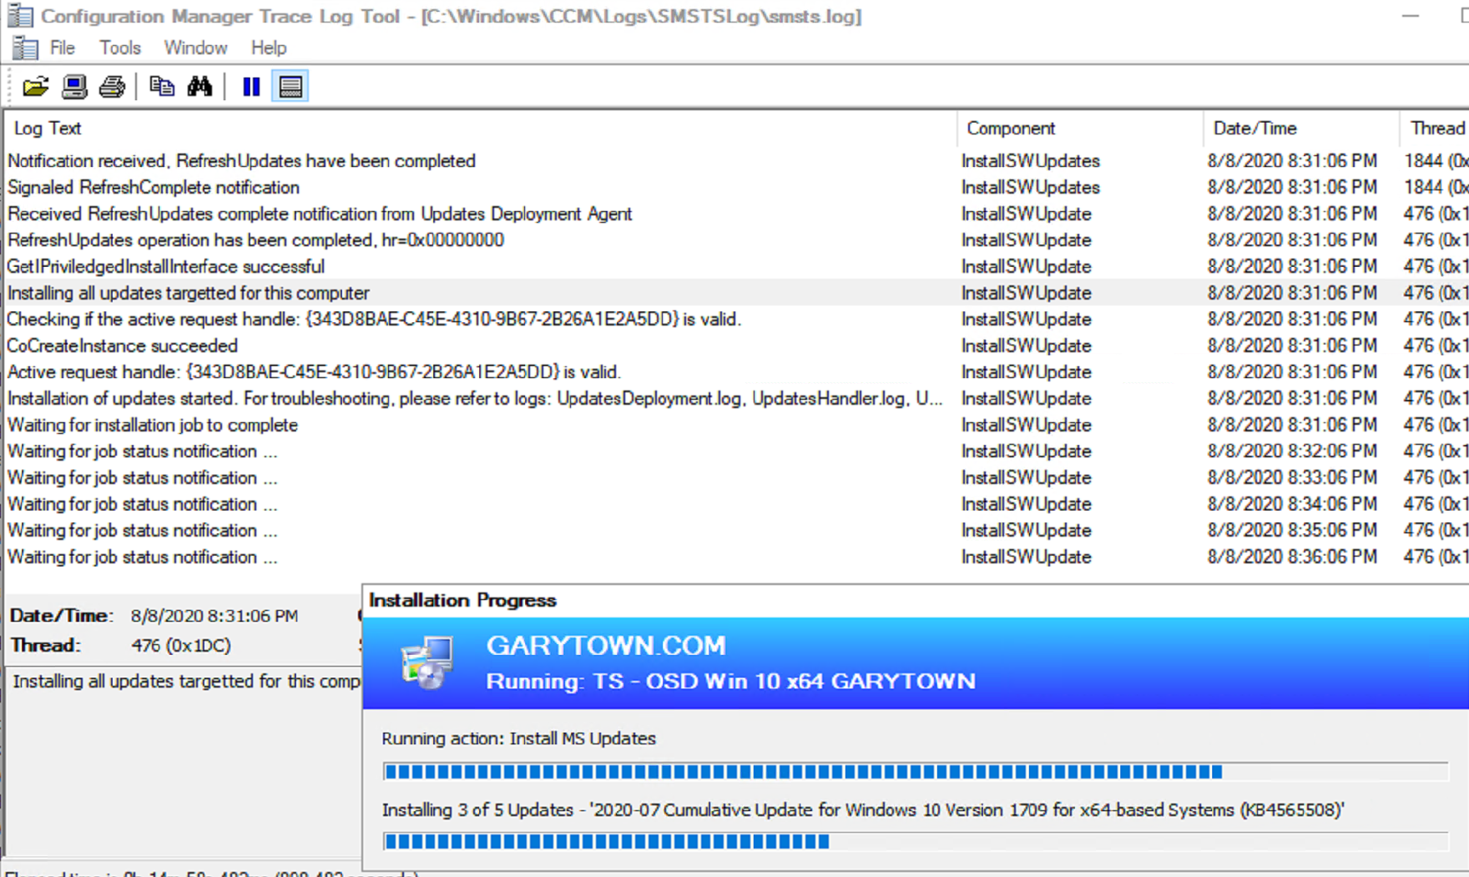Open the Help menu
The image size is (1469, 877).
[269, 48]
